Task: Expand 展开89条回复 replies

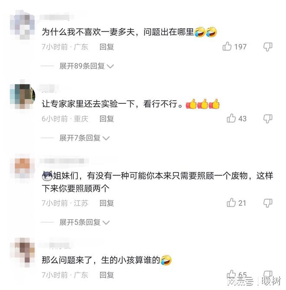Action: (x=86, y=66)
